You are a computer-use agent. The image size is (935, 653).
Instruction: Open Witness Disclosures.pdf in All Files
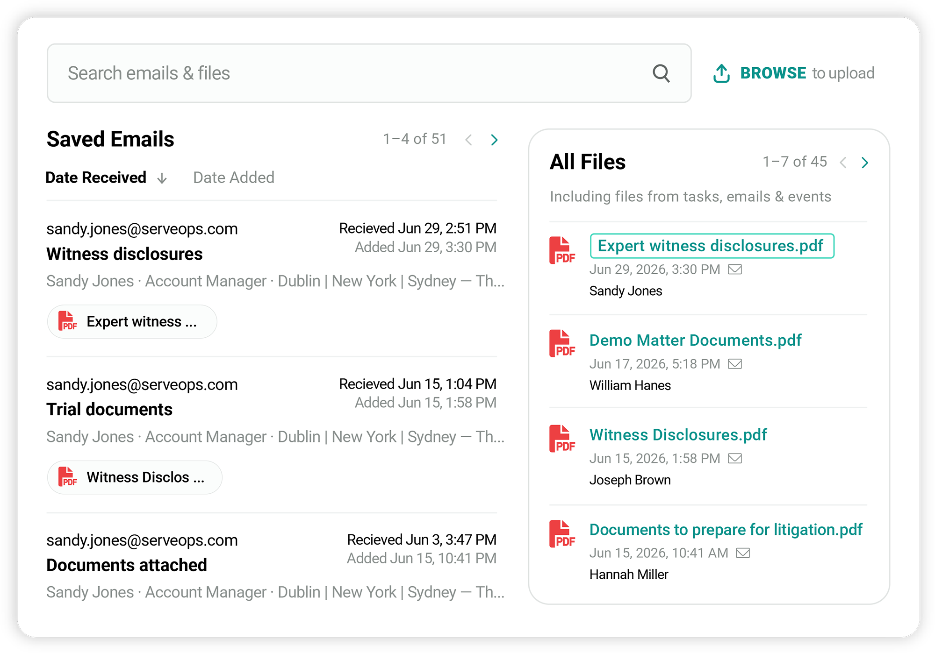[678, 435]
